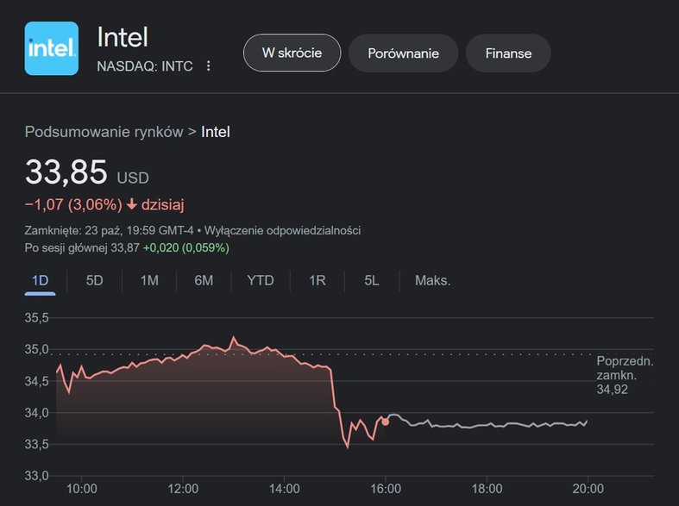Screen dimensions: 679x506
Task: Click the 16:00 closing point marker on chart
Action: [385, 422]
